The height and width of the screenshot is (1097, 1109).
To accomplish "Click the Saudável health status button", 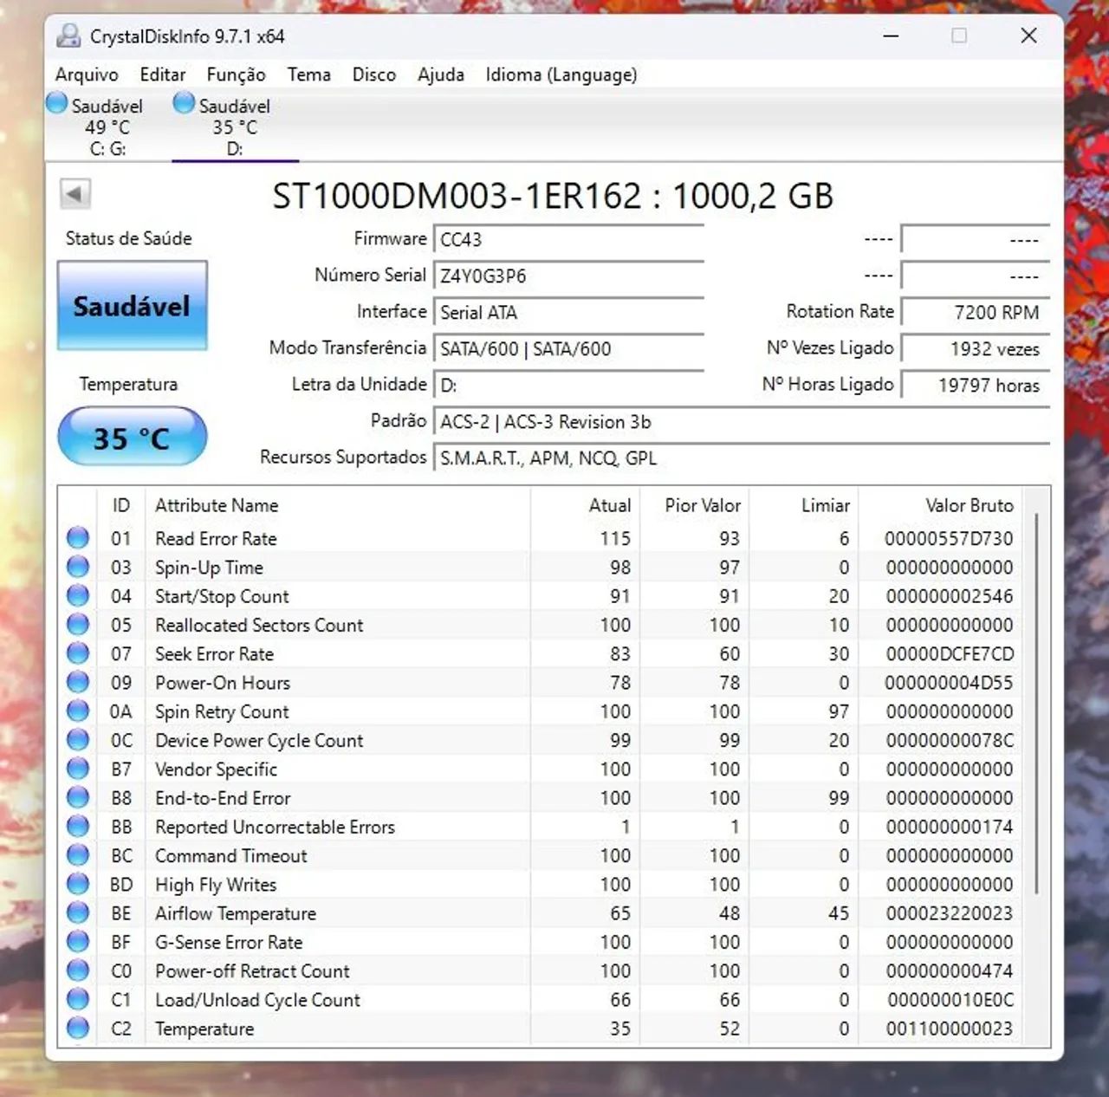I will 132,306.
